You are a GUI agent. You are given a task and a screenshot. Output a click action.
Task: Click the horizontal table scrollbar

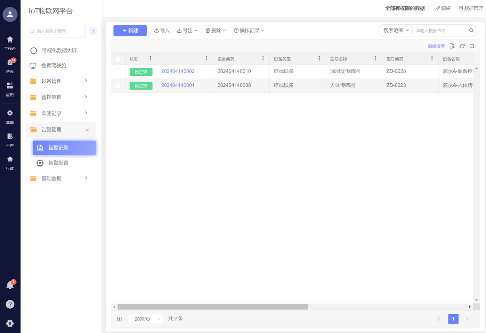(212, 307)
